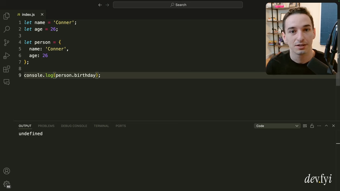Viewport: 340px width, 191px height.
Task: Click the closing brace on line 7
Action: pyautogui.click(x=25, y=62)
